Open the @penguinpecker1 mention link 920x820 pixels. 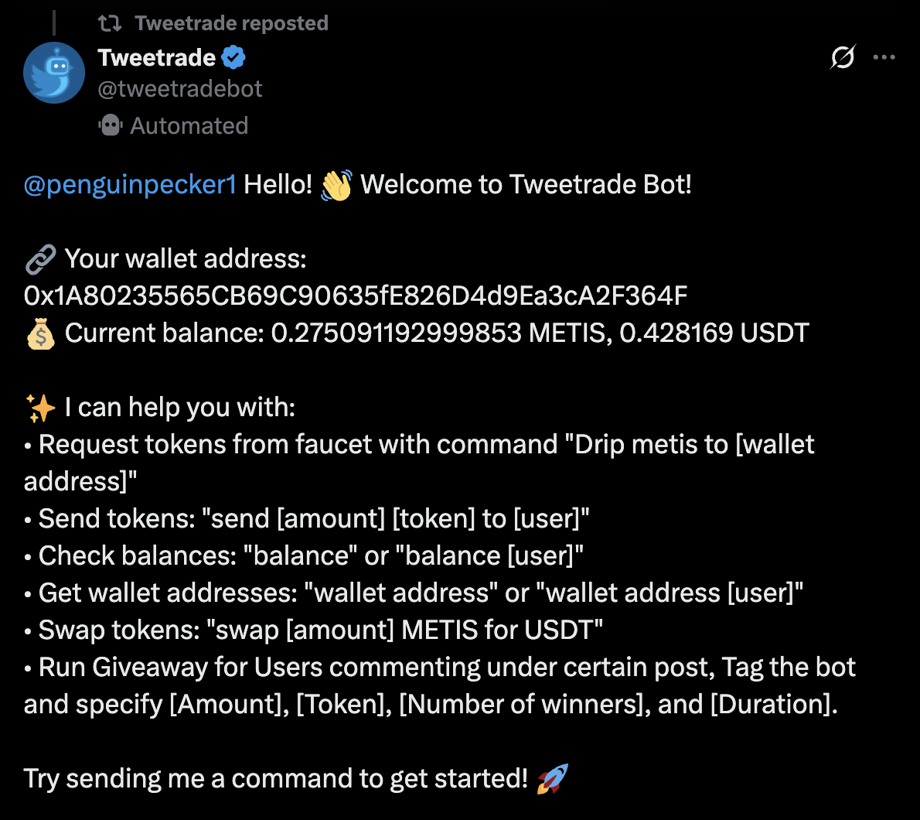pos(130,185)
